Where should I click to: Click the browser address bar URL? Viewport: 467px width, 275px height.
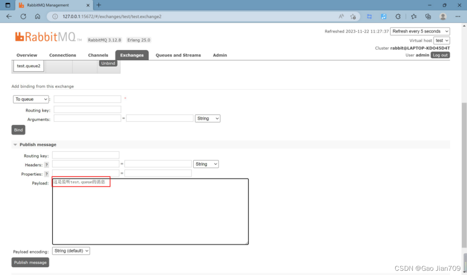(112, 16)
